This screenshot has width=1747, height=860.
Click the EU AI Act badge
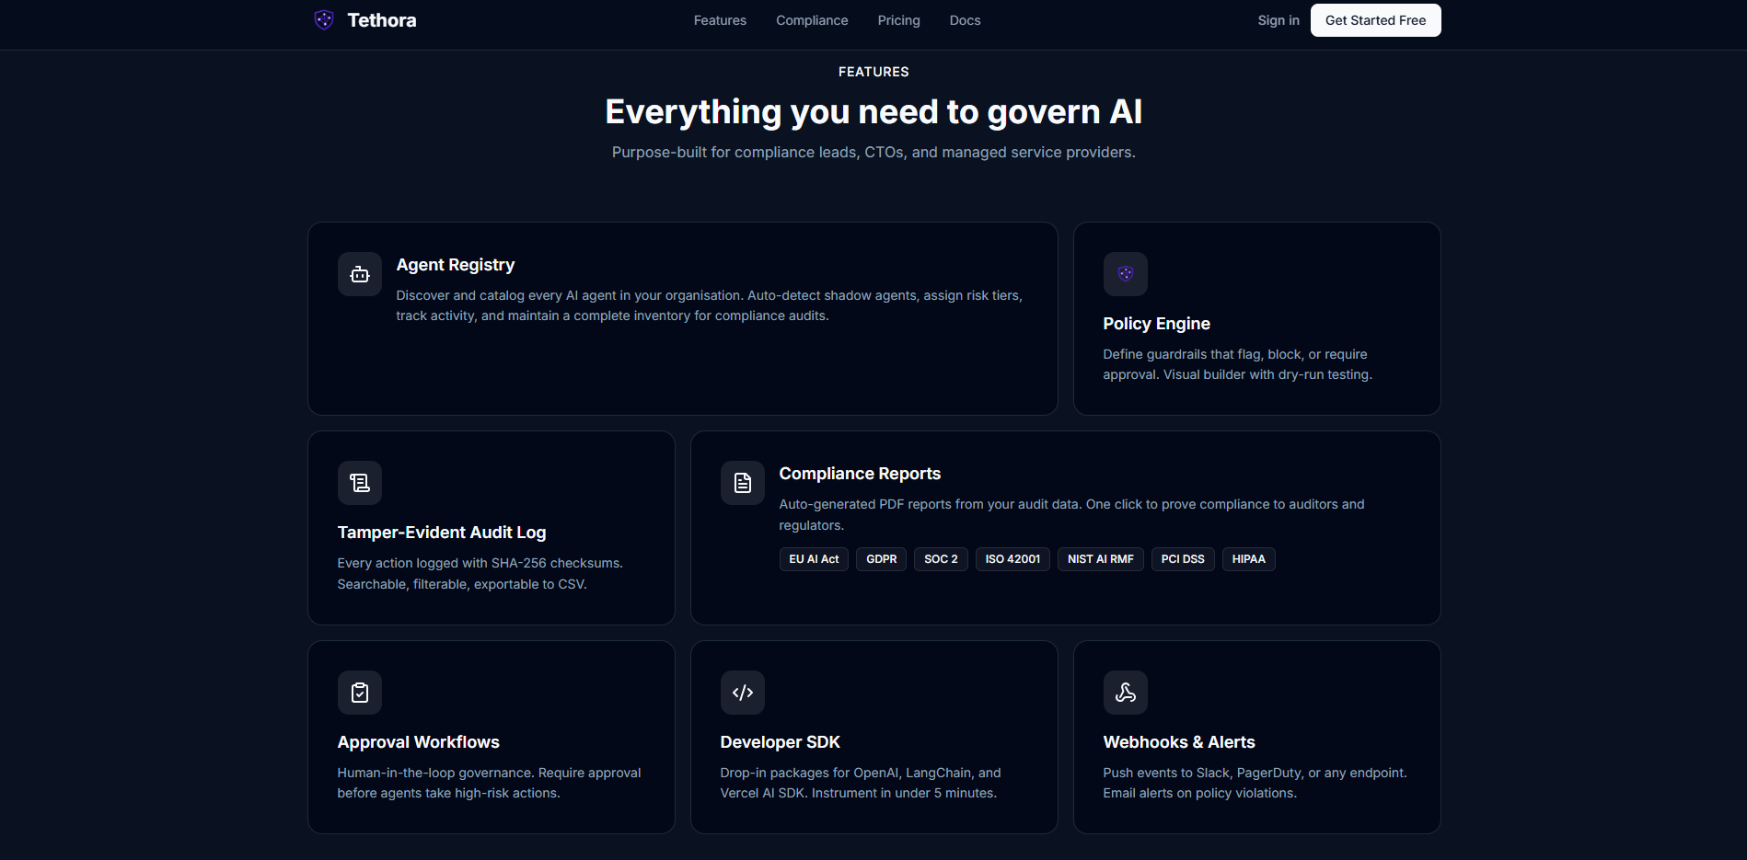814,558
